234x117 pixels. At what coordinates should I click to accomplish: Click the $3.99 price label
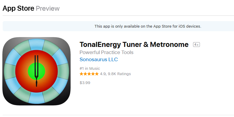click(x=85, y=83)
